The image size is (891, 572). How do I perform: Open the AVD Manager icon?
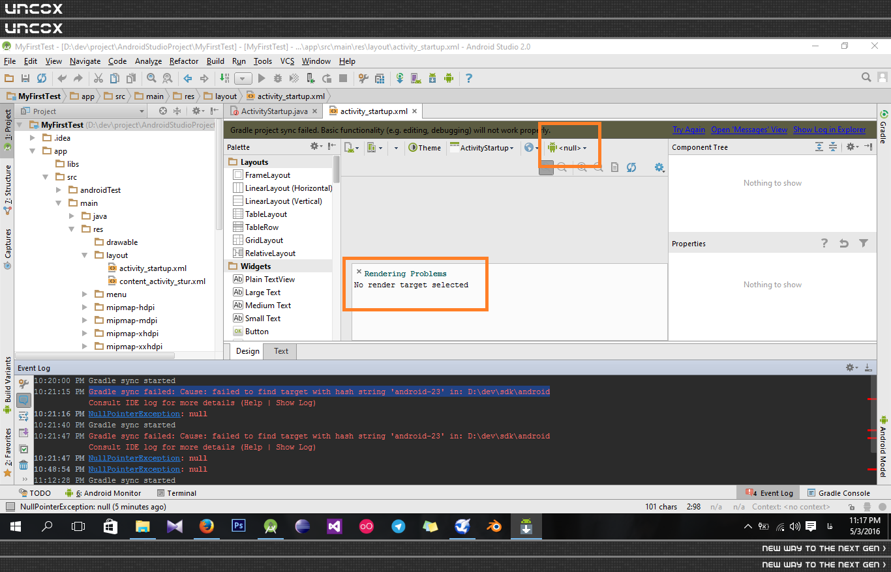415,78
